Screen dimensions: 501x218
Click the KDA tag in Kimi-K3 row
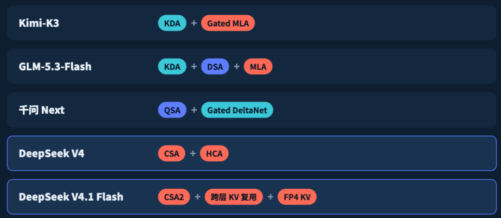point(172,23)
